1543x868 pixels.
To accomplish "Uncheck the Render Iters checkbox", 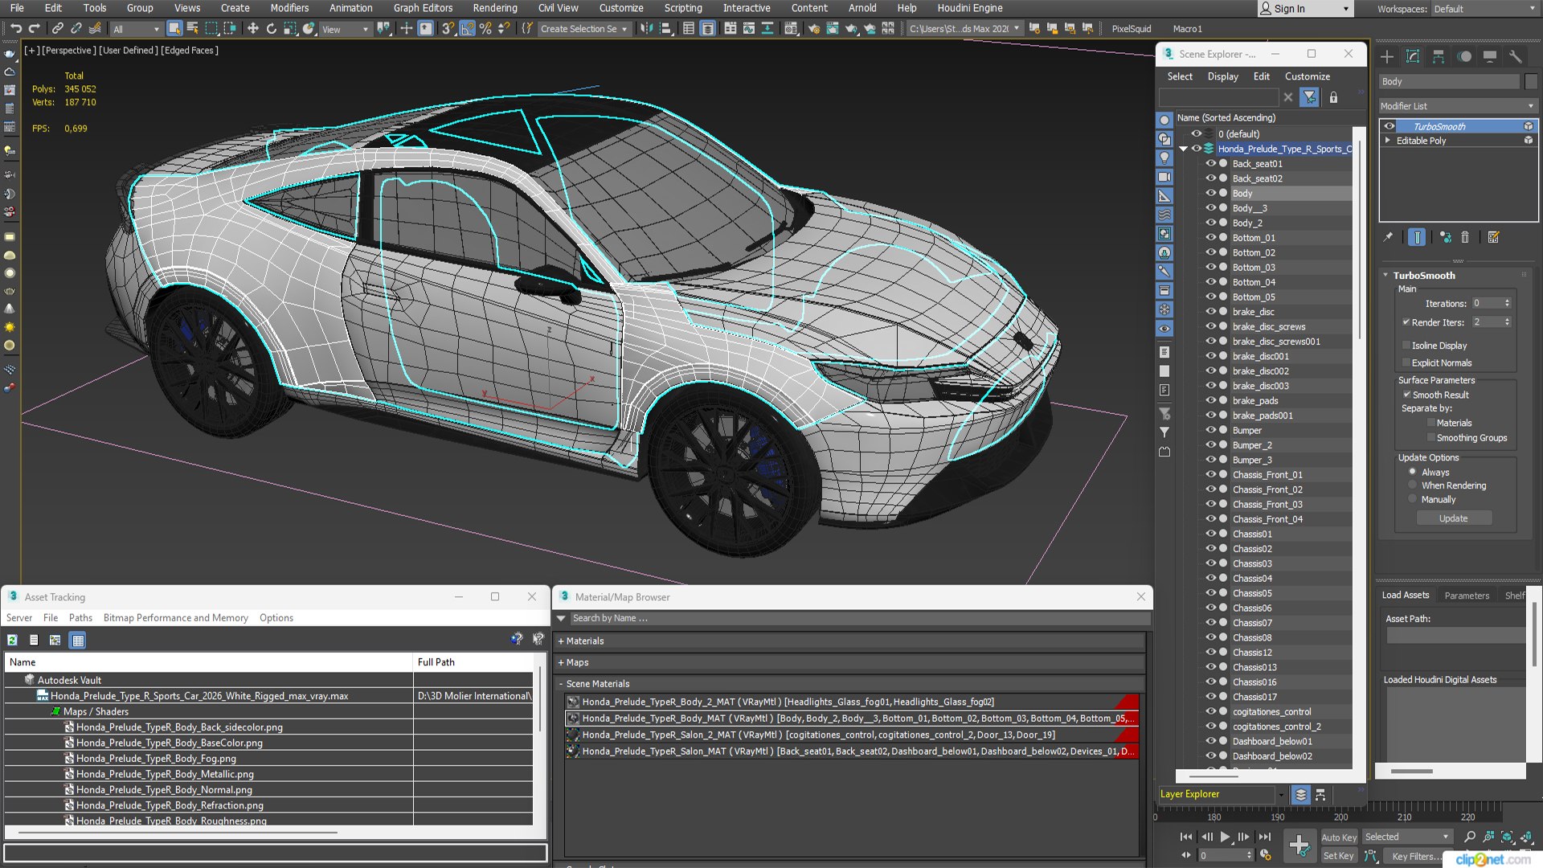I will click(1406, 322).
